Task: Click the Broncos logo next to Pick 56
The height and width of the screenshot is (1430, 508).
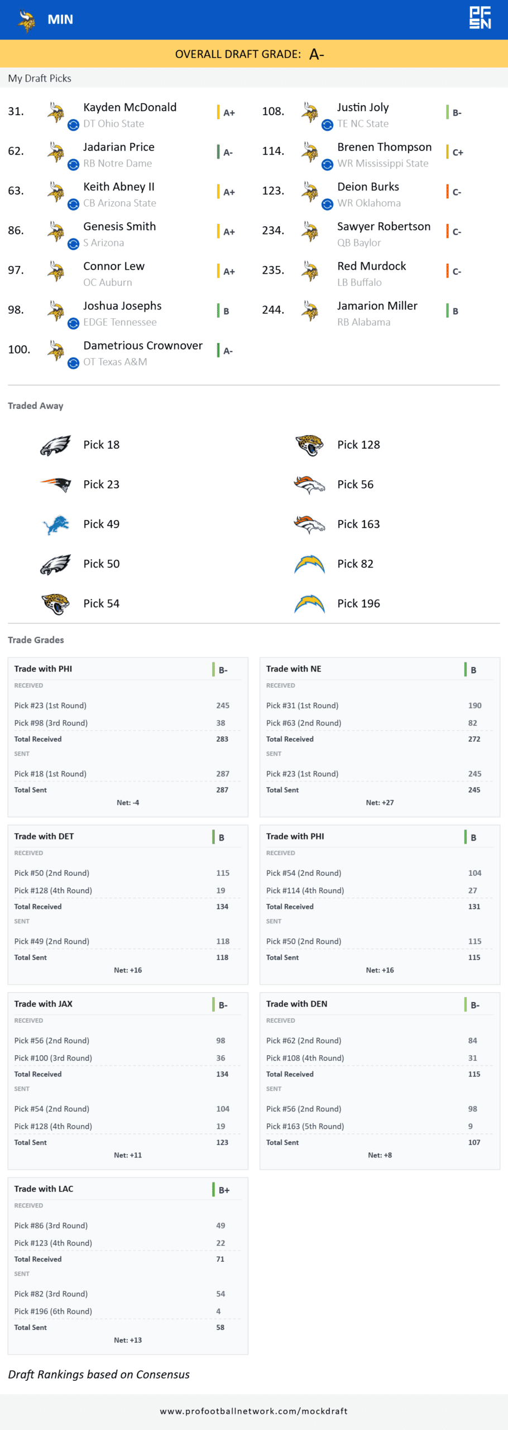Action: (x=309, y=485)
